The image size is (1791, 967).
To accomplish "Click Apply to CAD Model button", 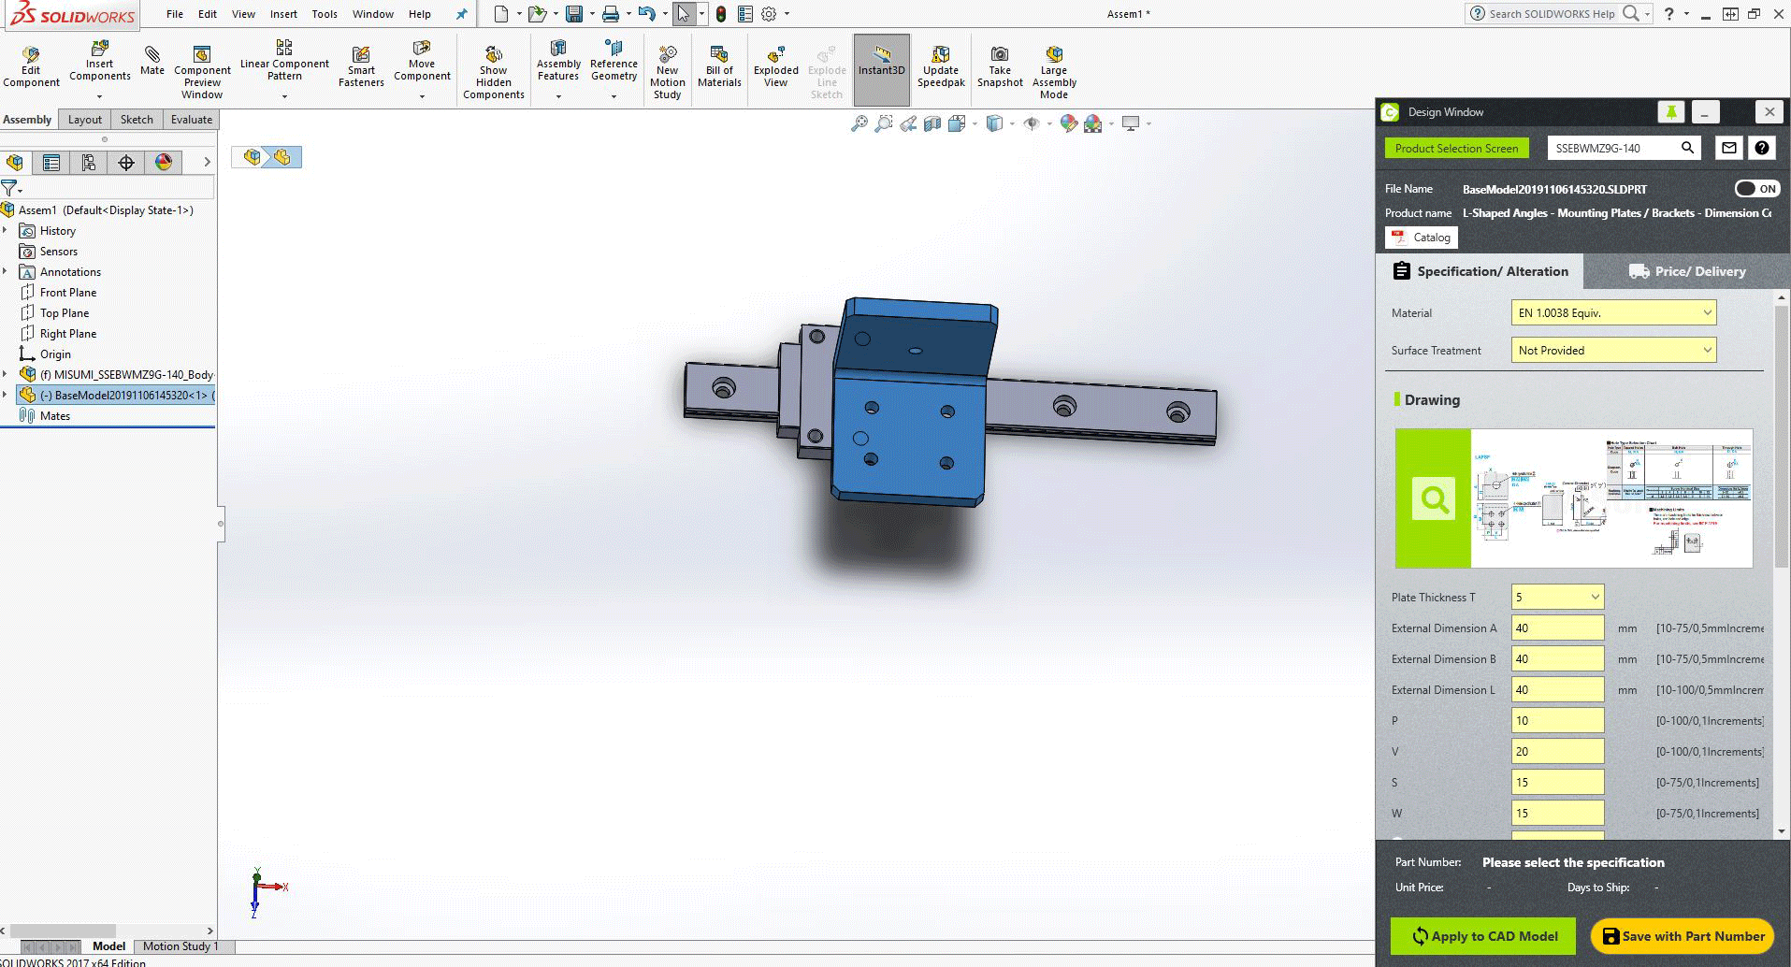I will click(x=1483, y=936).
